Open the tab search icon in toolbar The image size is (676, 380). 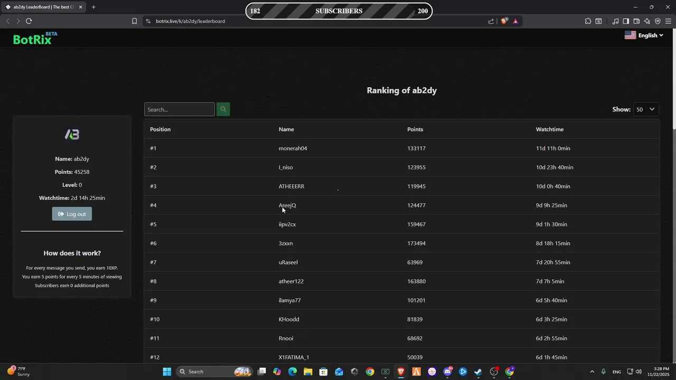pos(598,21)
